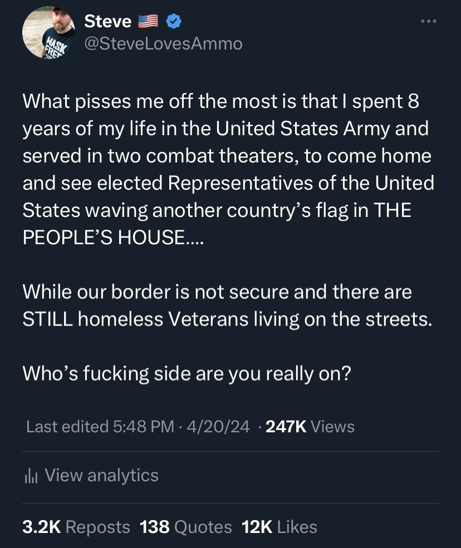This screenshot has width=461, height=548.
Task: Click the paragraph about homeless Veterans
Action: point(227,305)
